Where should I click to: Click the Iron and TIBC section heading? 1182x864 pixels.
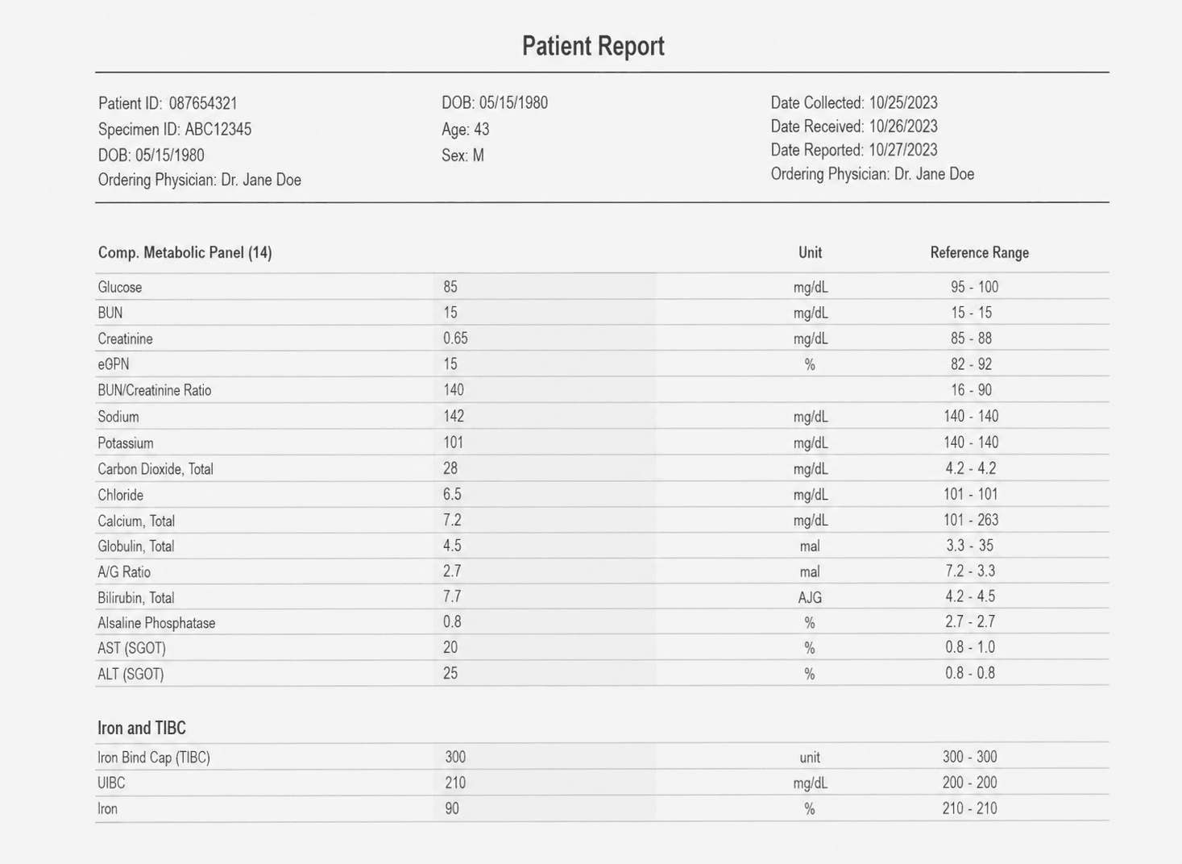point(142,728)
